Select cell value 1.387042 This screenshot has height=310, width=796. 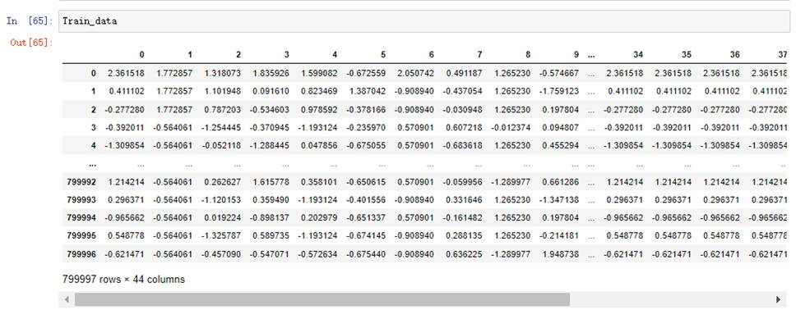coord(368,92)
